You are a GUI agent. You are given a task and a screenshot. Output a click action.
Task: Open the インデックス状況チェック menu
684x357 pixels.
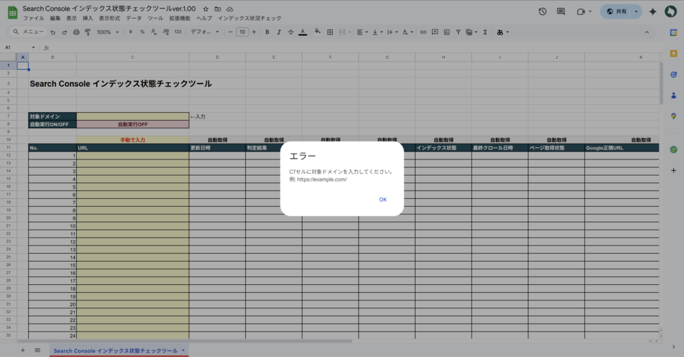coord(249,18)
